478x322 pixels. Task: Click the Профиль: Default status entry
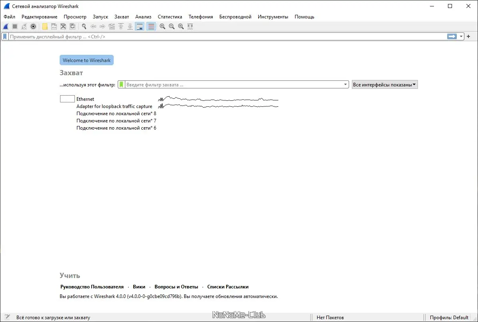[x=449, y=318]
